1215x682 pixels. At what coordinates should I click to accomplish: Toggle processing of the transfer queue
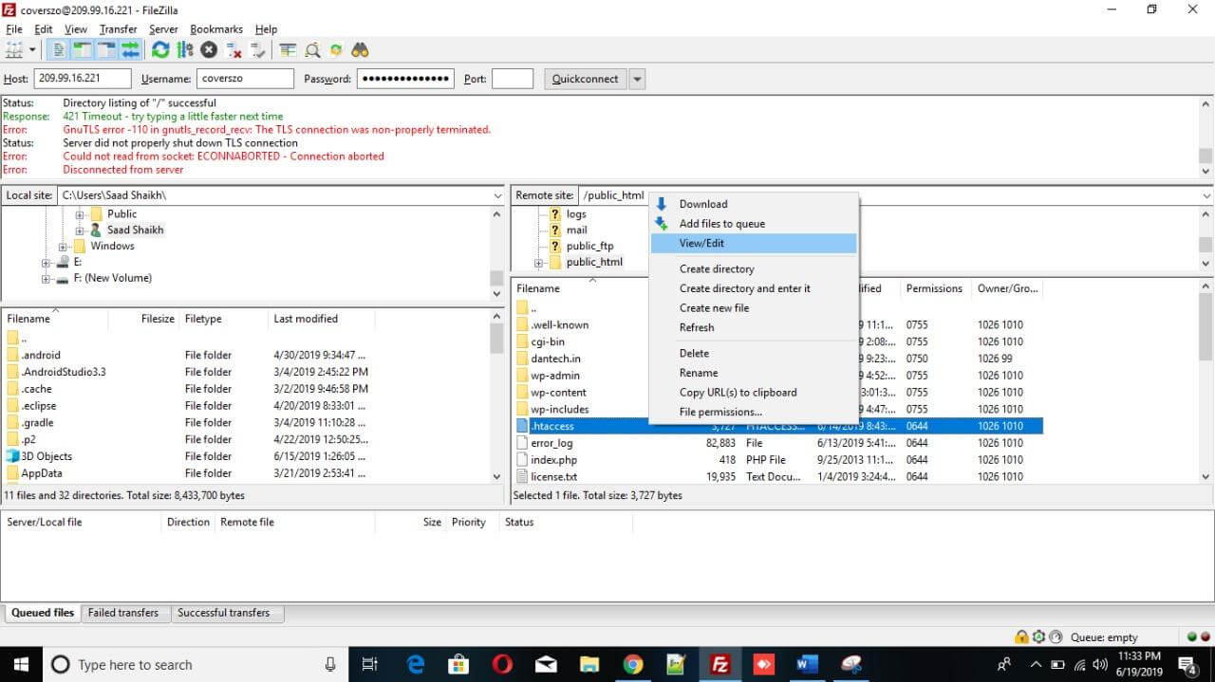pyautogui.click(x=185, y=49)
